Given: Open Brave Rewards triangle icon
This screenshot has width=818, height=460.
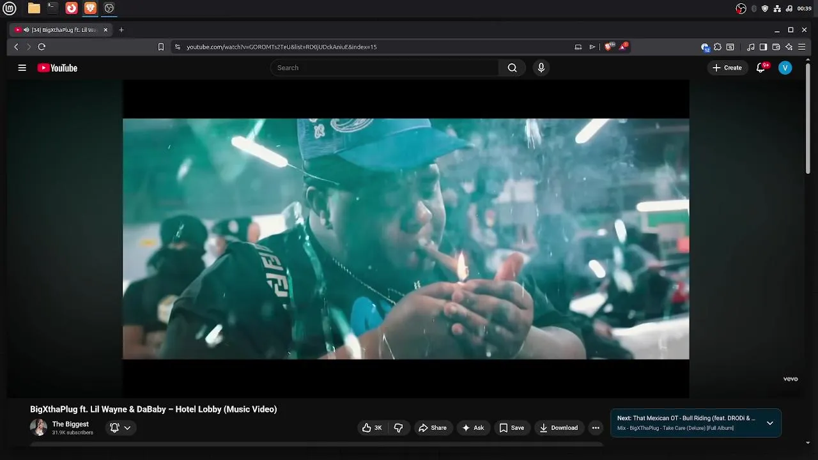Looking at the screenshot, I should pyautogui.click(x=624, y=47).
